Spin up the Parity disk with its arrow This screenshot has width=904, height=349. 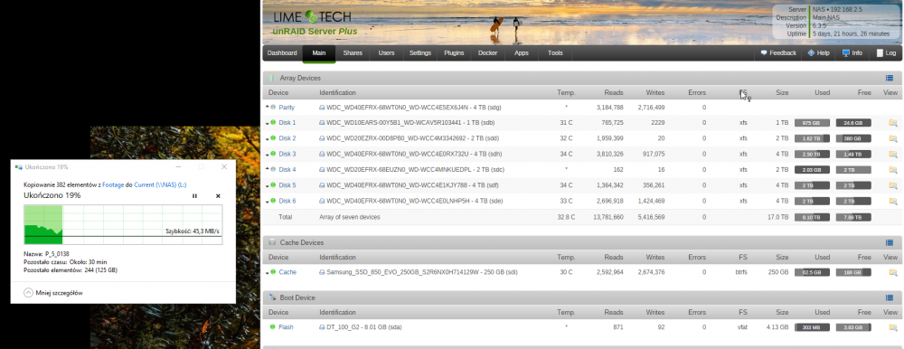pyautogui.click(x=267, y=107)
